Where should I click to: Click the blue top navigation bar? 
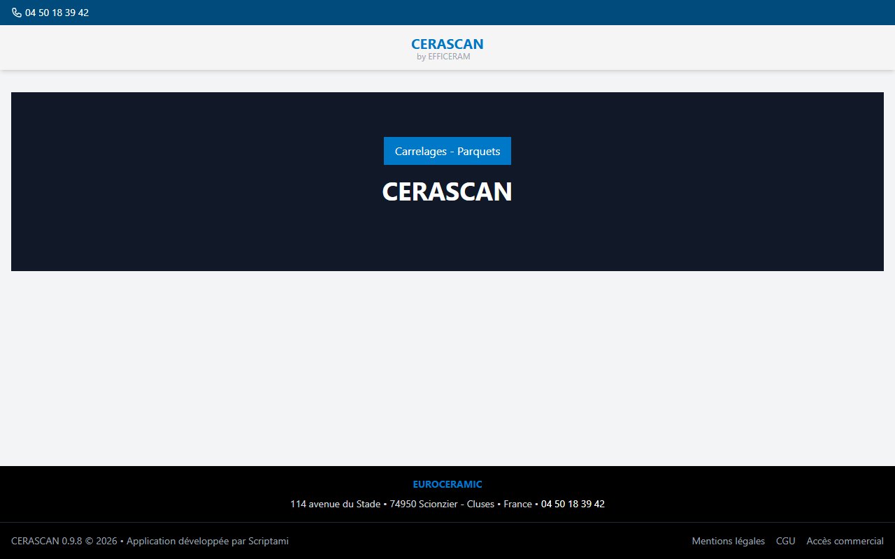(x=447, y=12)
